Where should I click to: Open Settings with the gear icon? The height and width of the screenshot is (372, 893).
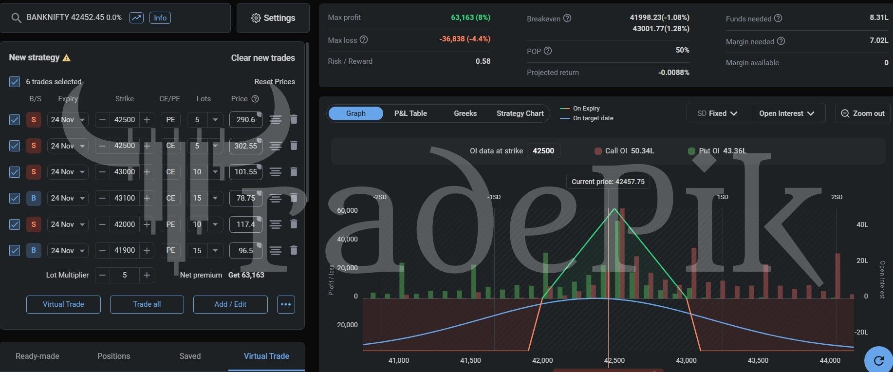coord(273,18)
